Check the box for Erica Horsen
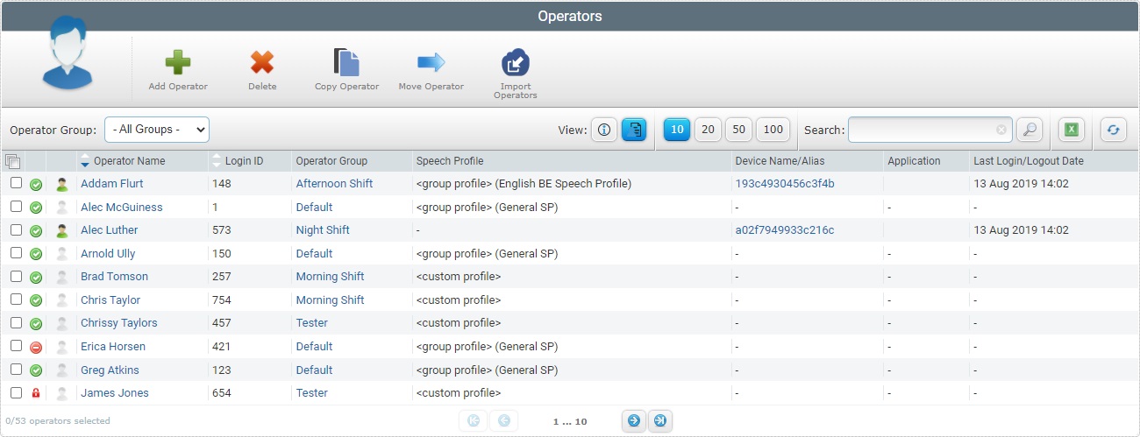The image size is (1140, 437). tap(16, 346)
